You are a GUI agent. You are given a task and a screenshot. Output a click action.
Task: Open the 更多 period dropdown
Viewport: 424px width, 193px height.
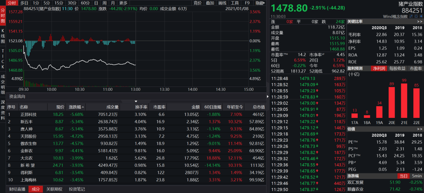click(123, 3)
